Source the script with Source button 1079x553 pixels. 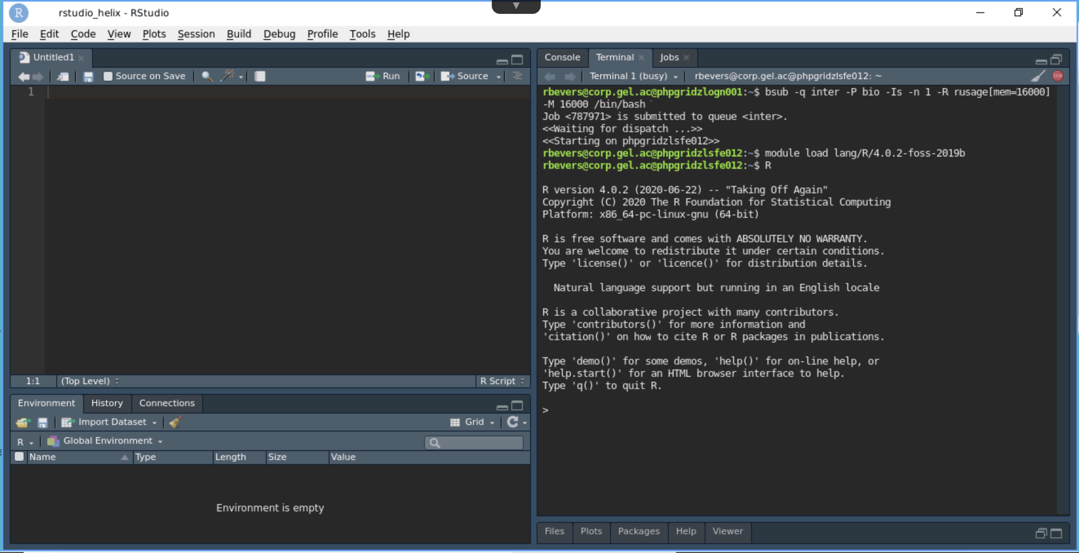[464, 76]
